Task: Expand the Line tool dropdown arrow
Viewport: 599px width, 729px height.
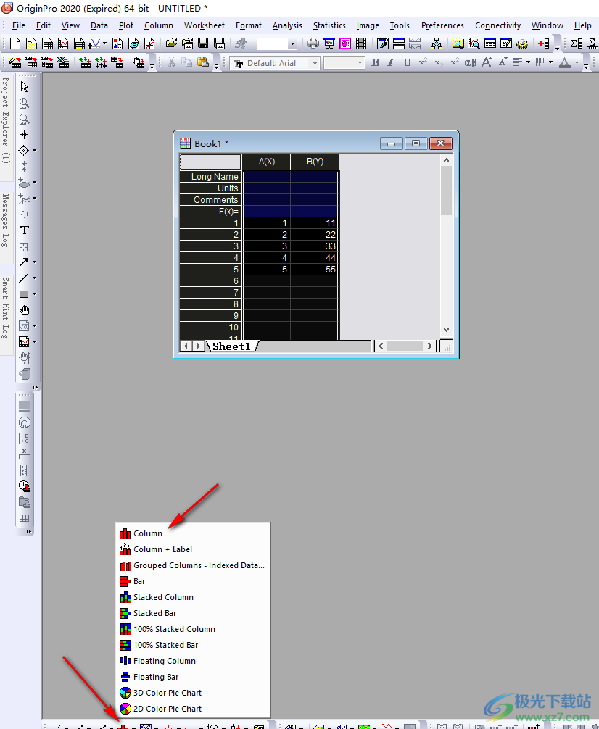Action: tap(34, 278)
